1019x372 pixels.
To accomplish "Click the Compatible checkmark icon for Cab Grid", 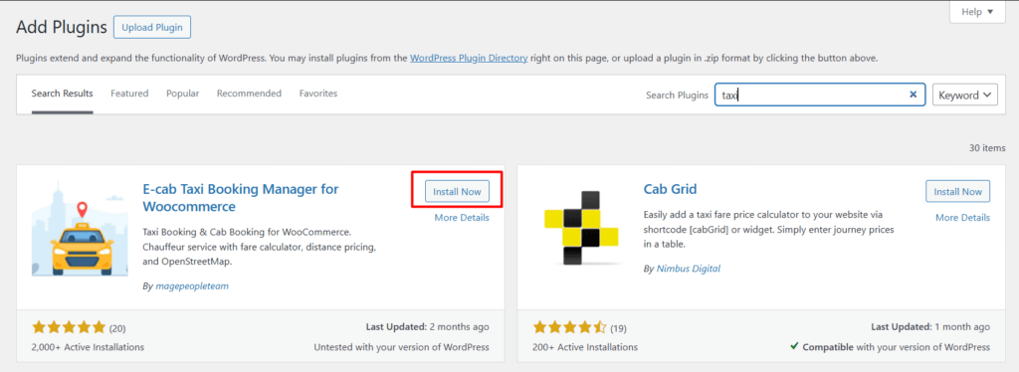I will tap(794, 347).
